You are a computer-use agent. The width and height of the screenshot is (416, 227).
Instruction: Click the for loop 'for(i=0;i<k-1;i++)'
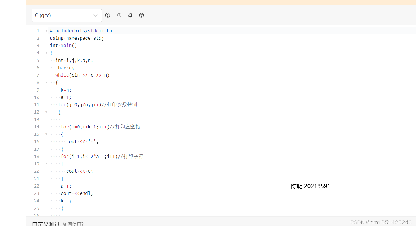[85, 127]
